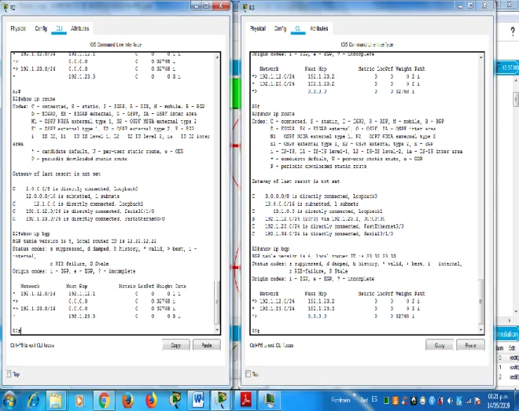Select the CLI tab in R2 window
519x411 pixels.
(x=59, y=28)
